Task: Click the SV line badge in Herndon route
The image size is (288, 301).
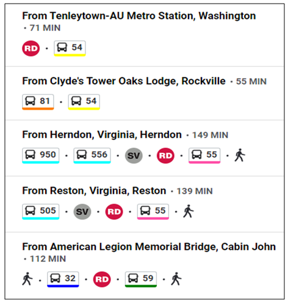Action: [134, 155]
